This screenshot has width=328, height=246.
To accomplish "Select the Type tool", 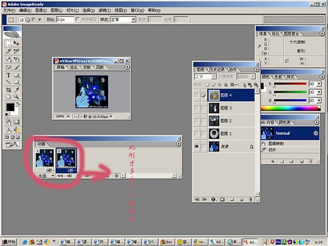I will pos(9,75).
